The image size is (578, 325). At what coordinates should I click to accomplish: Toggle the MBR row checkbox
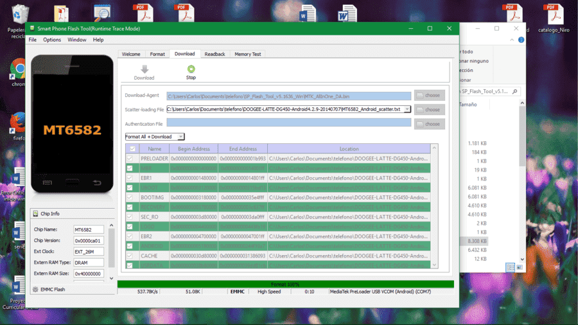point(130,168)
